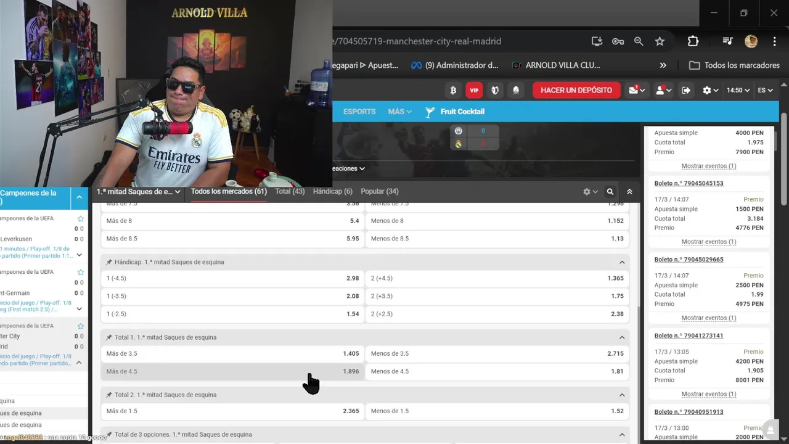Open the 14:50 time zone dropdown
The image size is (789, 444).
click(x=738, y=90)
